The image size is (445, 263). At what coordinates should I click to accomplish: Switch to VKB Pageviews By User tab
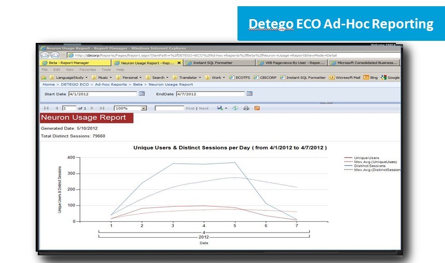pyautogui.click(x=291, y=63)
